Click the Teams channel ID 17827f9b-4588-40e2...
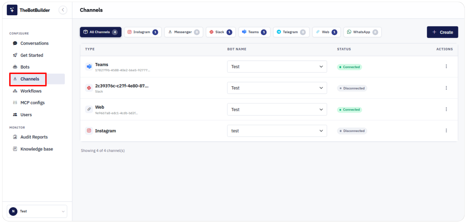This screenshot has height=223, width=466. [123, 70]
